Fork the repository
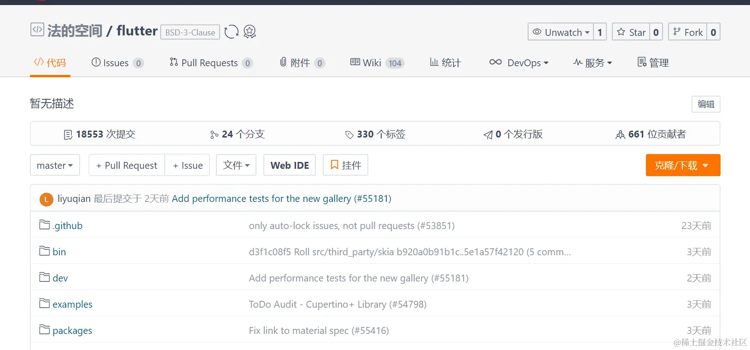 click(x=688, y=32)
